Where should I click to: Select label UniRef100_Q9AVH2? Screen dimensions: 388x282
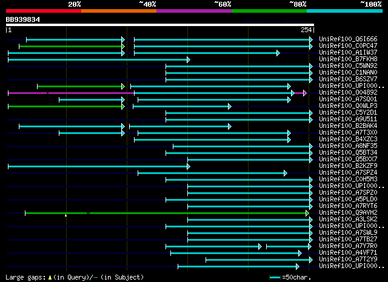348,213
